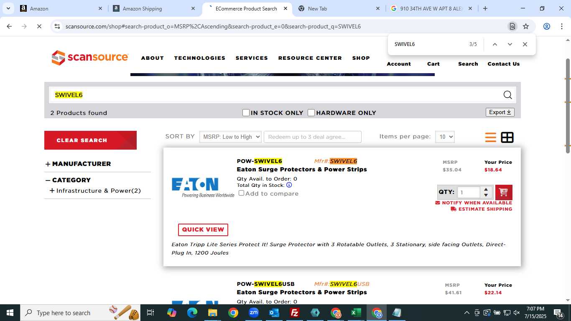Viewport: 571px width, 321px height.
Task: Open Task View on taskbar
Action: coord(150,313)
